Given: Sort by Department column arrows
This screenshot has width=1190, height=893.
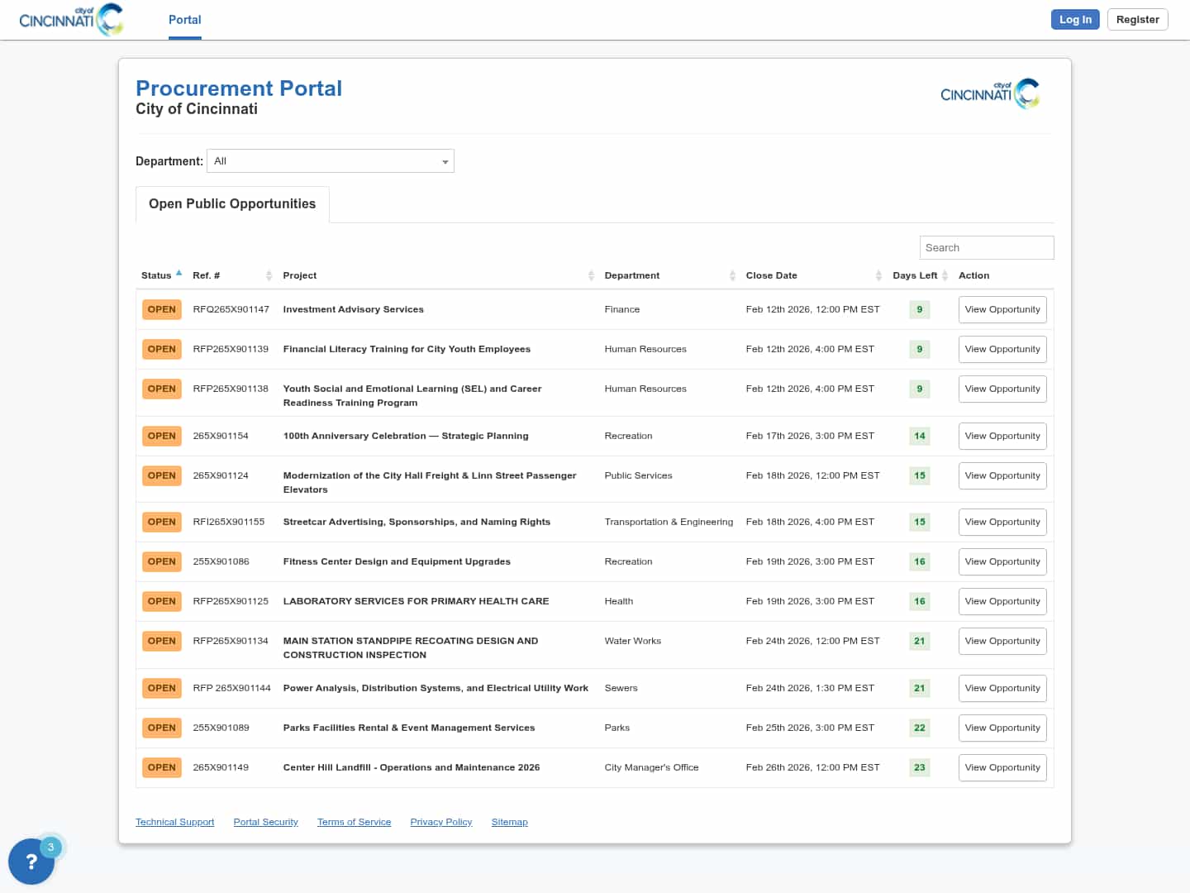Looking at the screenshot, I should click(732, 275).
